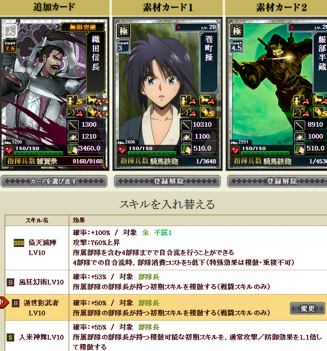Image resolution: width=327 pixels, height=351 pixels.
Task: Click the 素材カード1 column header
Action: coord(167,7)
